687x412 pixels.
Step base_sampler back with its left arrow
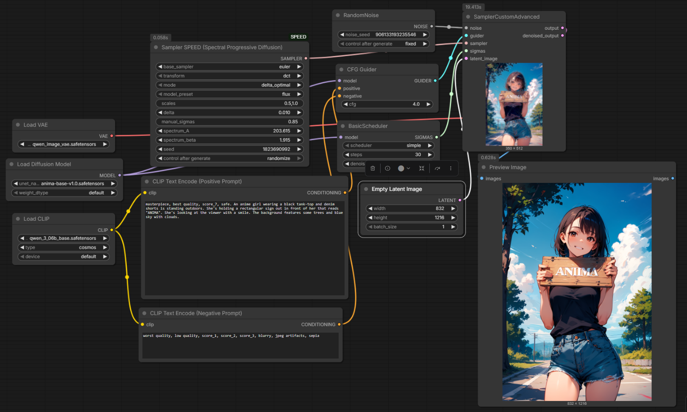(x=160, y=67)
